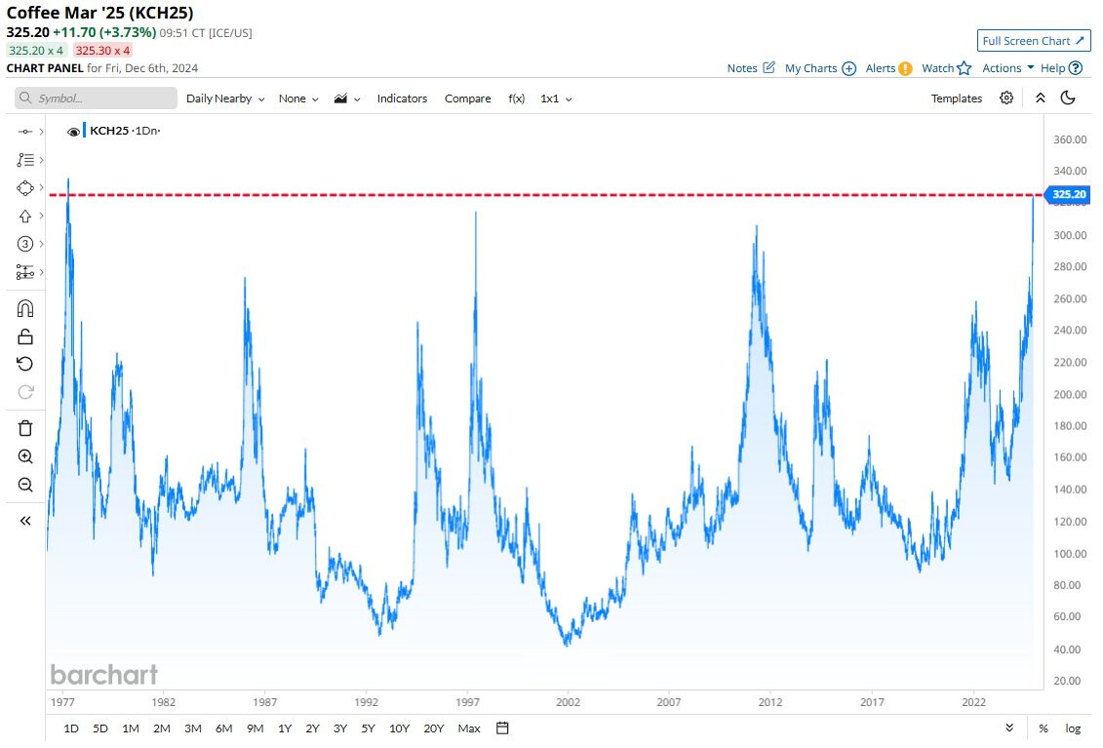The height and width of the screenshot is (748, 1103).
Task: Open the calendar date range picker
Action: coord(502,728)
